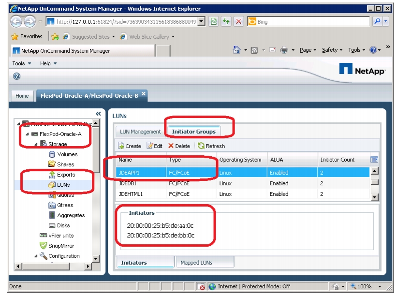Screen dimensions: 397x297
Task: Open the address bar history dropdown arrow
Action: point(201,21)
